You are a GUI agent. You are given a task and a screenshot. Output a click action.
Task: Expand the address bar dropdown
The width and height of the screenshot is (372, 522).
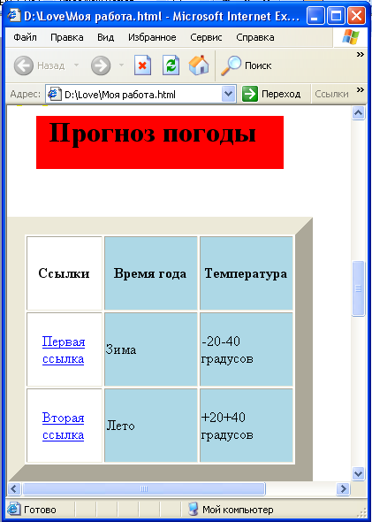pyautogui.click(x=228, y=95)
